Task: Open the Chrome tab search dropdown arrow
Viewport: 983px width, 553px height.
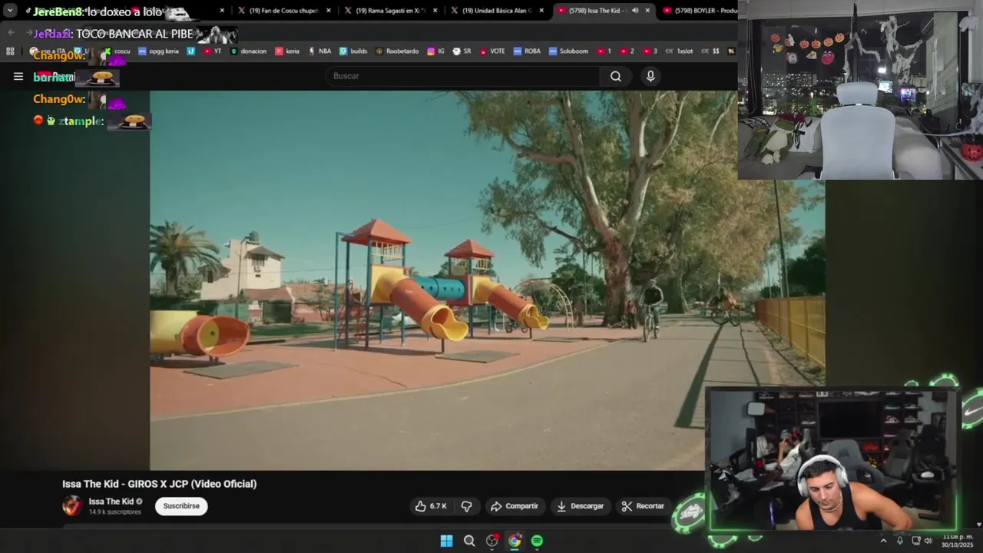Action: (x=10, y=11)
